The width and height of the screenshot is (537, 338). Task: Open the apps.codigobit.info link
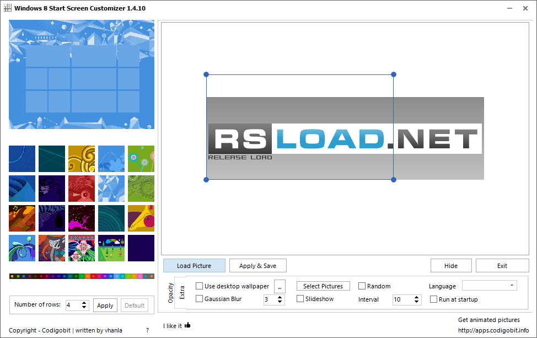click(x=493, y=330)
